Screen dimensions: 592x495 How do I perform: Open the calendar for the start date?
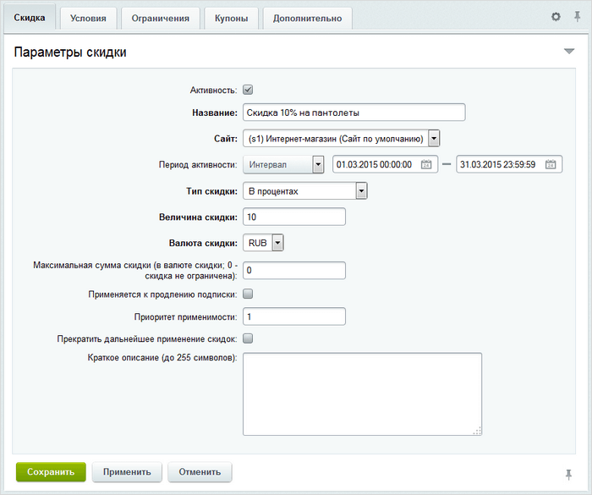tap(427, 165)
